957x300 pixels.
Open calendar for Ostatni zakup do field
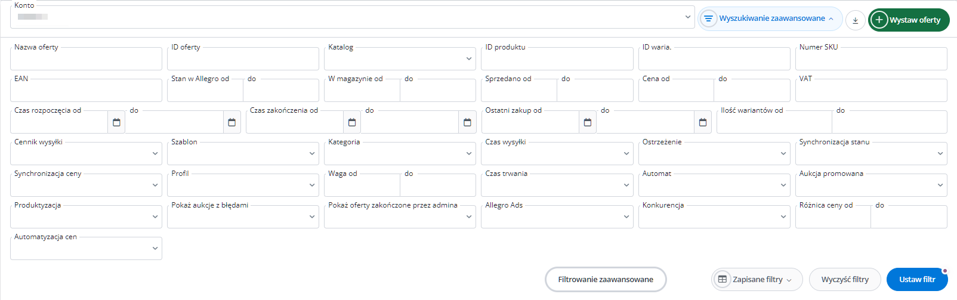click(703, 122)
